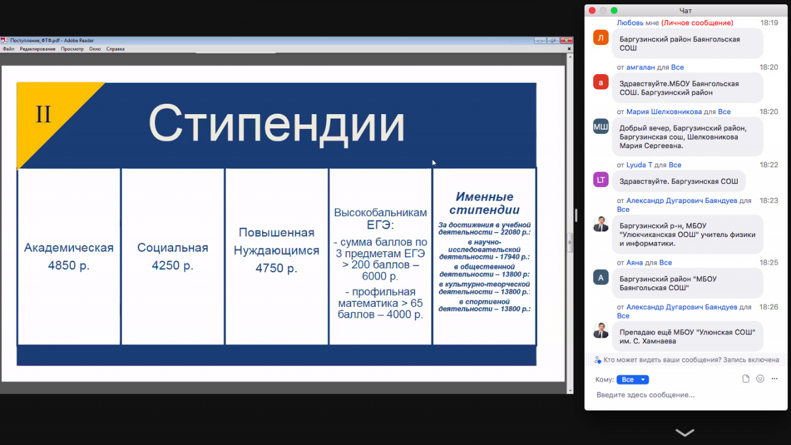Open the Просмотр menu

click(x=72, y=49)
